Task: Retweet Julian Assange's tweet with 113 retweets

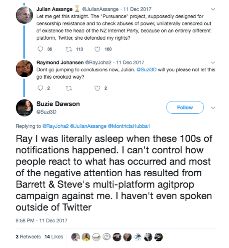Action: pos(69,49)
